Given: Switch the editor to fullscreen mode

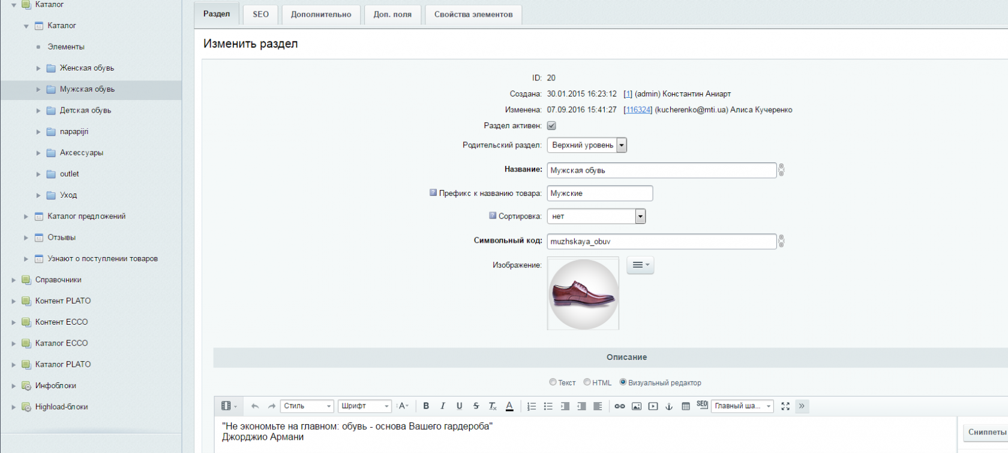Looking at the screenshot, I should point(785,406).
